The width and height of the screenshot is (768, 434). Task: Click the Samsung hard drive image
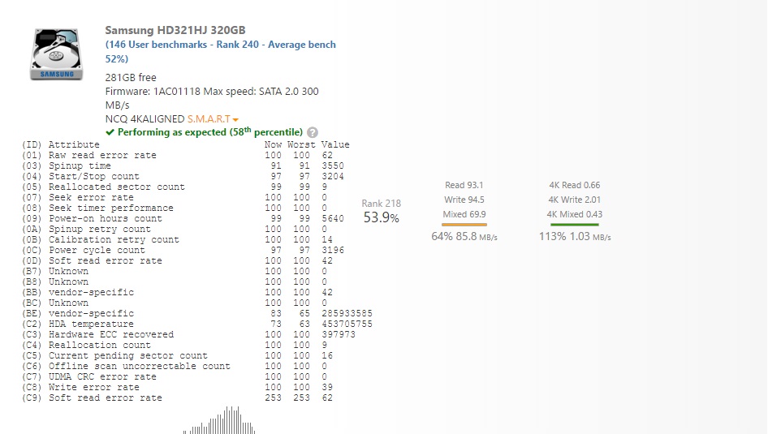pyautogui.click(x=56, y=54)
